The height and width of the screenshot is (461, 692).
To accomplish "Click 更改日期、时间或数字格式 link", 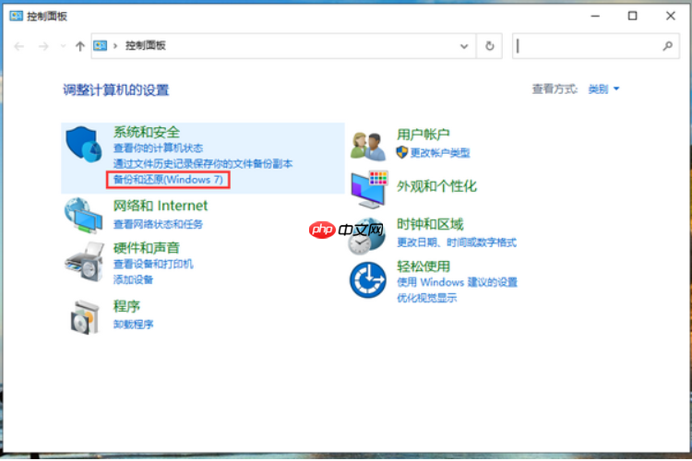I will click(457, 242).
